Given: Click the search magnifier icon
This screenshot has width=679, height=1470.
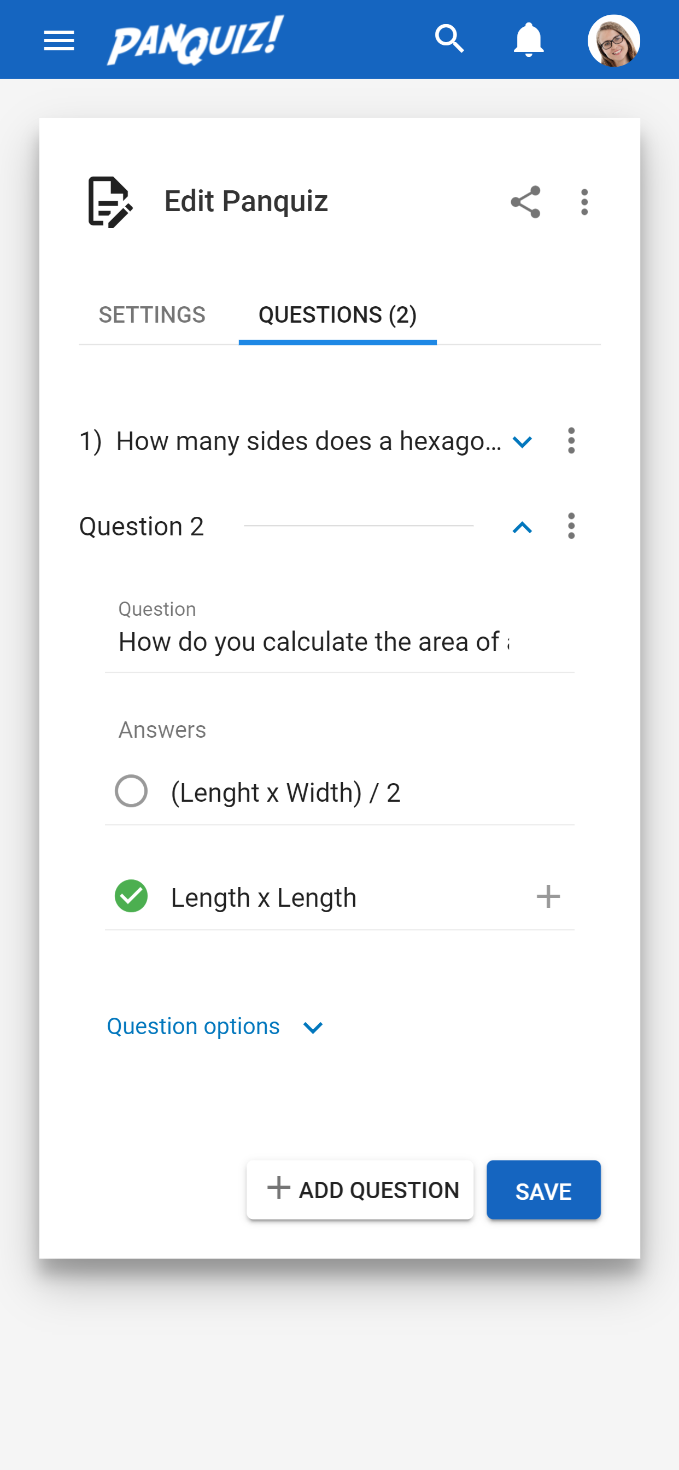Looking at the screenshot, I should (x=449, y=39).
